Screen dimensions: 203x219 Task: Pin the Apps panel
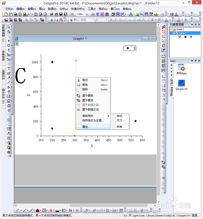[x=196, y=61]
